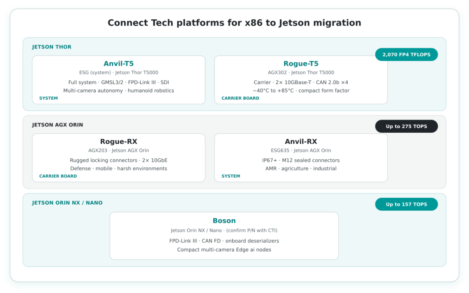Click 'IP67+ · M12 sealed connectors' line
469x293 pixels.
tap(301, 160)
